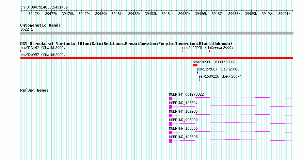Click the RefSeq Genes track title
The width and height of the screenshot is (303, 160).
click(34, 90)
